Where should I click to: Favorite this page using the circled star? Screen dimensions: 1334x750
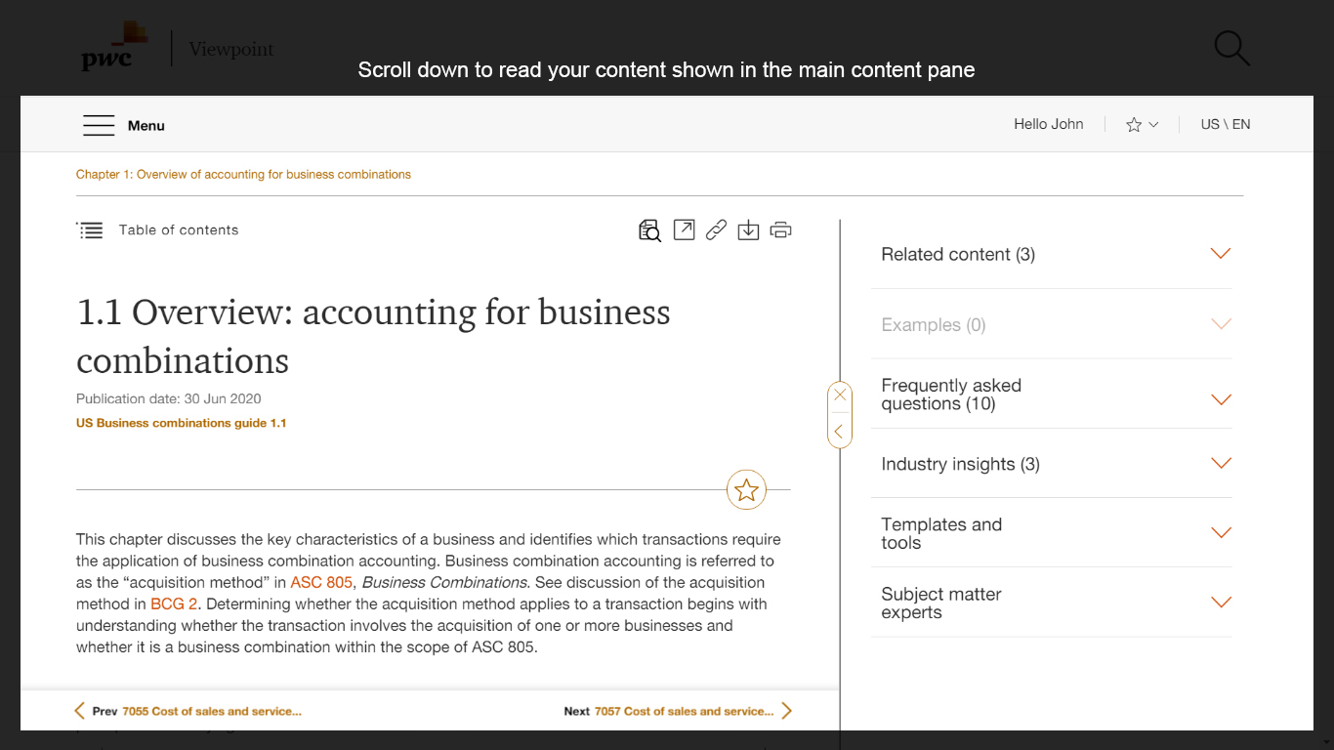[x=746, y=489]
